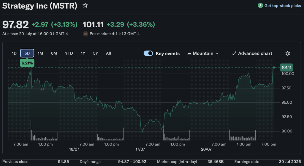Select the 1D time range
This screenshot has width=304, height=166.
click(x=14, y=53)
